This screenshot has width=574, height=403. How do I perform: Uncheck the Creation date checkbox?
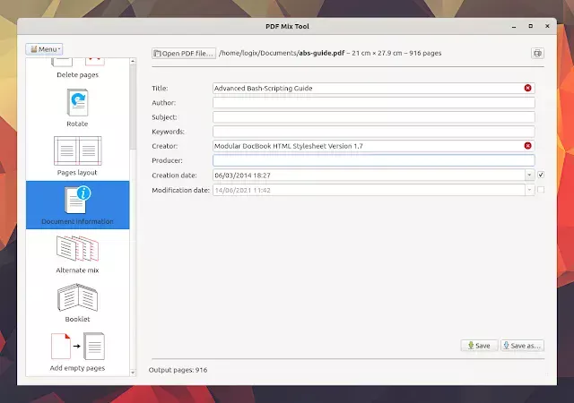click(x=541, y=175)
